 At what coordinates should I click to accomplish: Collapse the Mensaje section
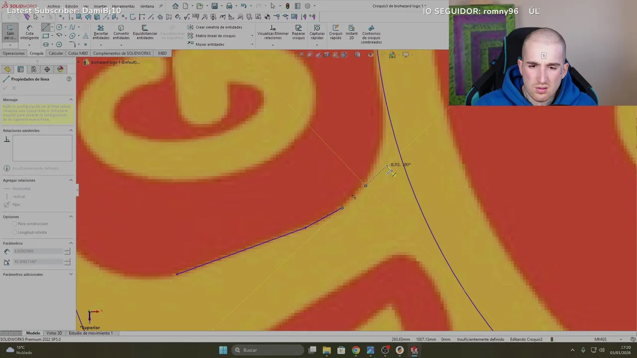[71, 100]
